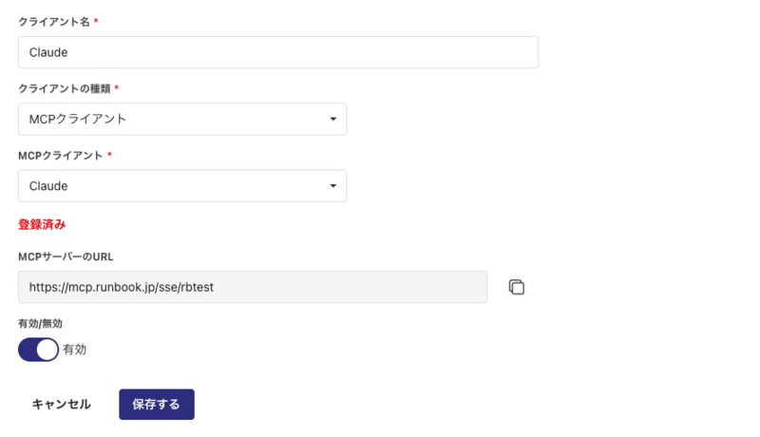
Task: Click the red asterisk beside クライアントの種類
Action: click(117, 88)
